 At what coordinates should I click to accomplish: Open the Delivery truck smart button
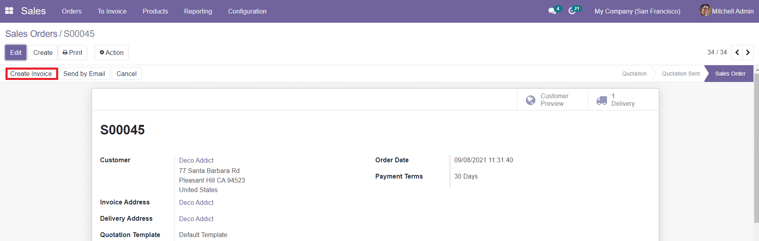[602, 99]
